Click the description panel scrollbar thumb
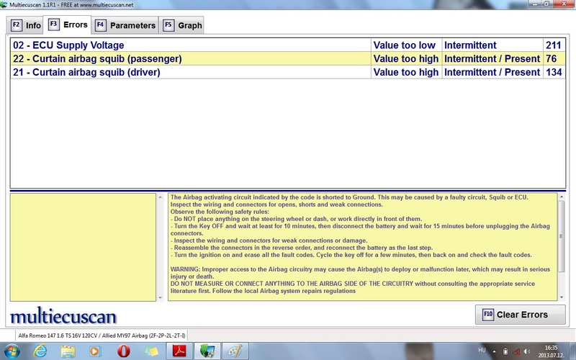The image size is (576, 360). pyautogui.click(x=562, y=236)
